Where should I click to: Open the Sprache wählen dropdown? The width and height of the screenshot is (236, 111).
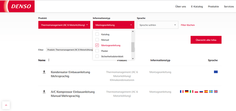click(158, 25)
